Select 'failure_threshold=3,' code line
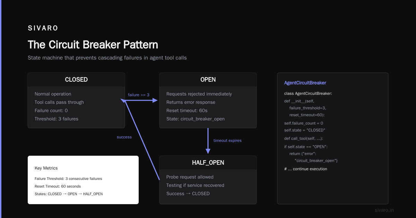The height and width of the screenshot is (218, 416). point(308,108)
